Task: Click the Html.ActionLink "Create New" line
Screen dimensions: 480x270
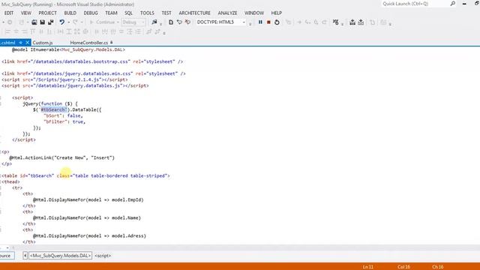Action: [61, 157]
